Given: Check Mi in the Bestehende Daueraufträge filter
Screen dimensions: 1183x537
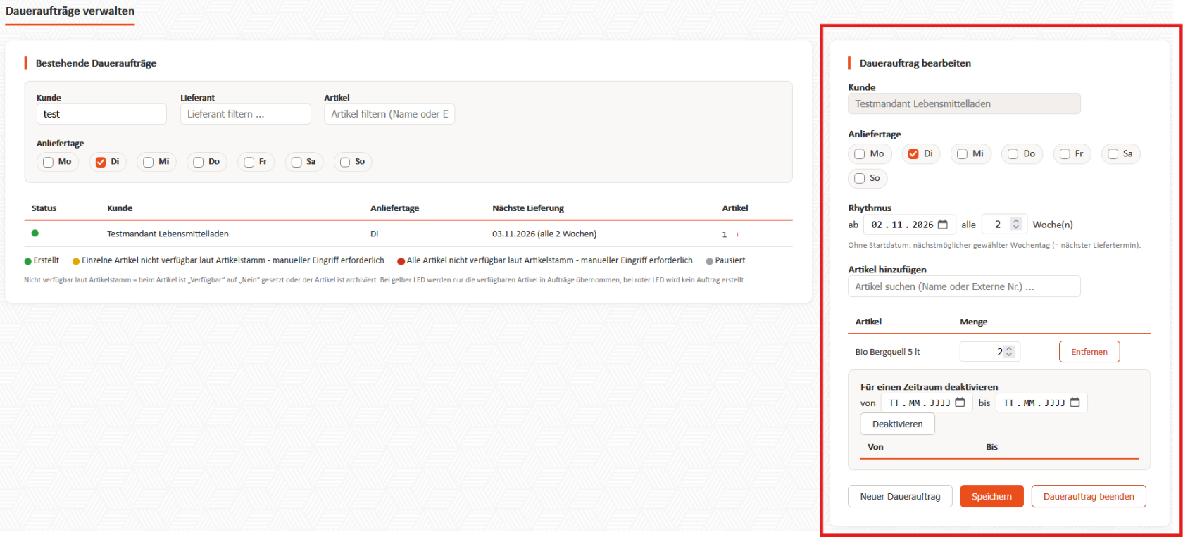Looking at the screenshot, I should coord(148,162).
